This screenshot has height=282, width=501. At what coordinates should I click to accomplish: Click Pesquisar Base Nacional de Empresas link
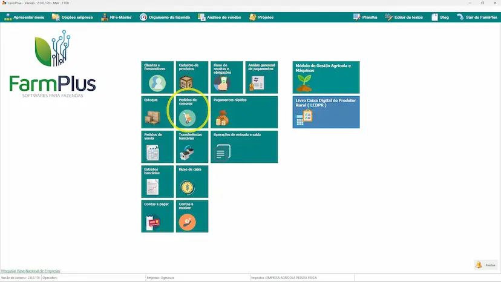[30, 271]
